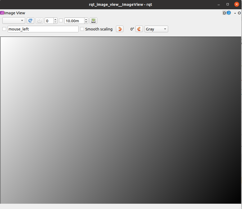Click the max depth field 10.00m
Viewport: 242px width, 209px height.
point(74,21)
